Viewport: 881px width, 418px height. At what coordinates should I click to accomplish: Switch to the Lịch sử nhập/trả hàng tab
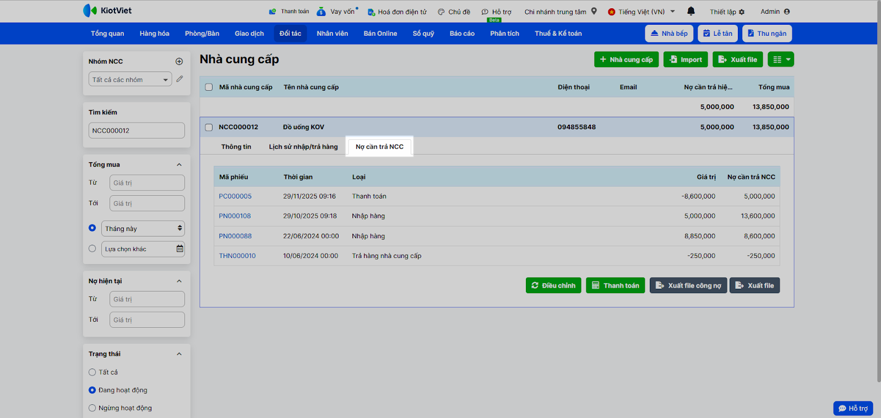tap(303, 147)
